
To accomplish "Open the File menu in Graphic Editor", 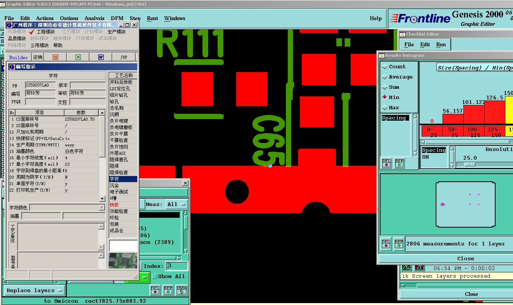I will click(9, 18).
